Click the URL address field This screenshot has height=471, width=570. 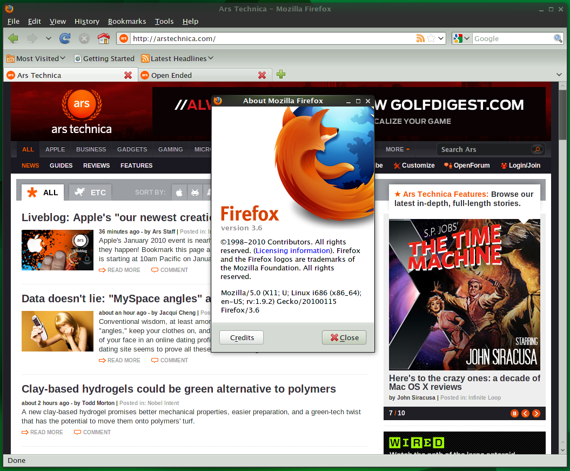pyautogui.click(x=273, y=38)
